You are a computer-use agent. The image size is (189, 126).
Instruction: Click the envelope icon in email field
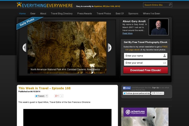164,63
